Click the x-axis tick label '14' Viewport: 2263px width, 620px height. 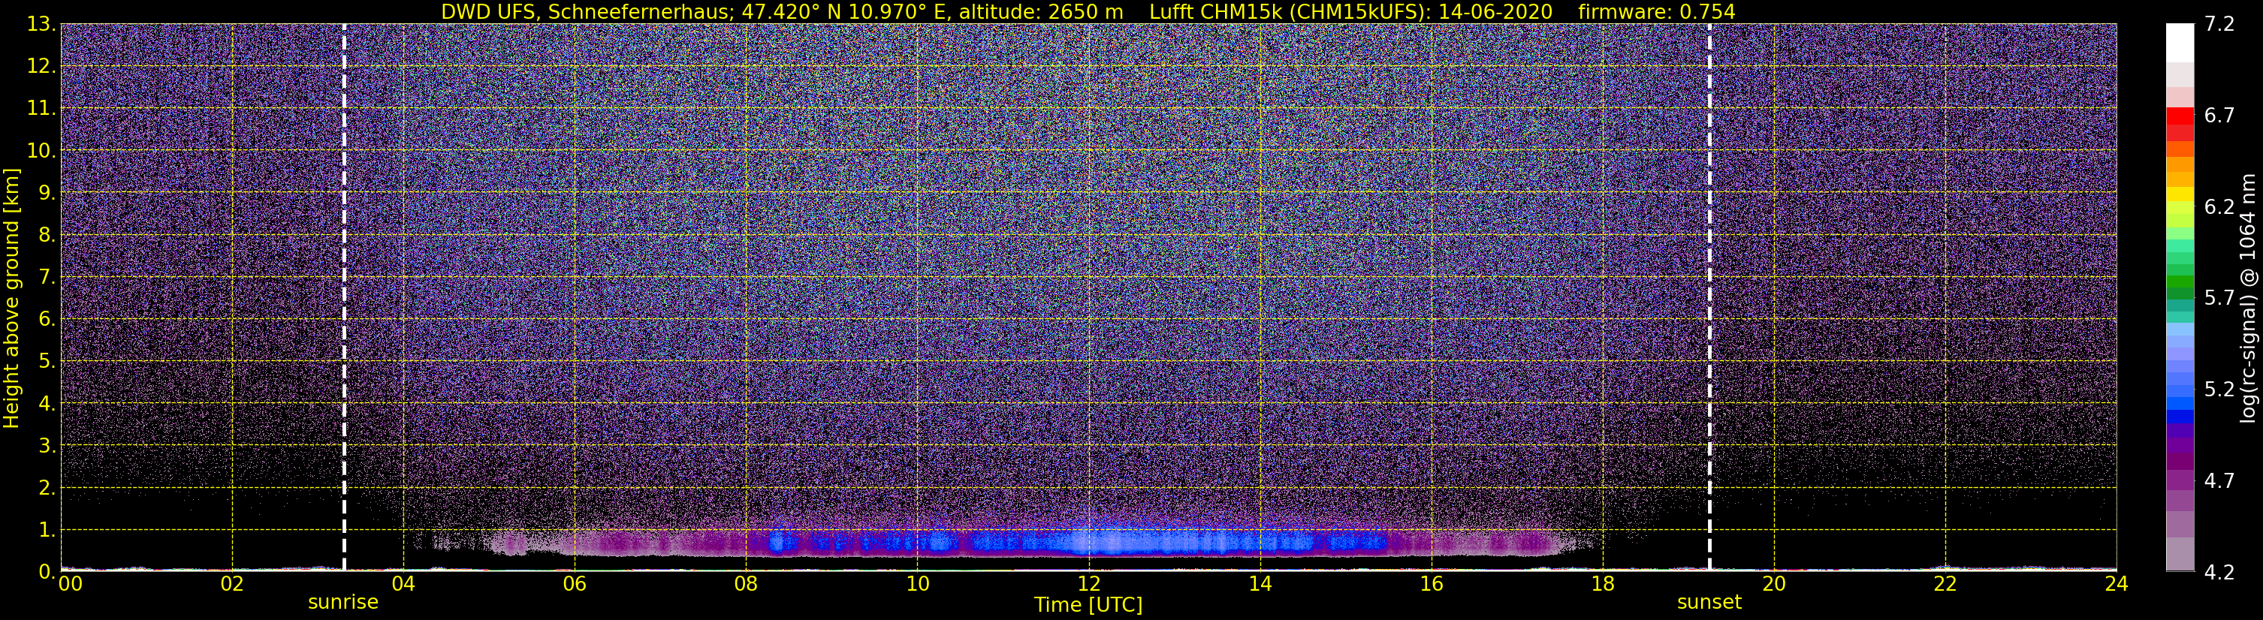1260,584
